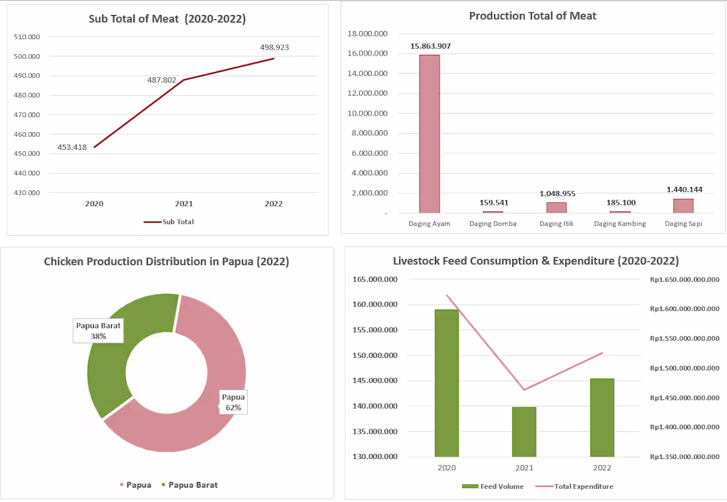The image size is (727, 502).
Task: Click the 159.541 data label
Action: coord(494,203)
